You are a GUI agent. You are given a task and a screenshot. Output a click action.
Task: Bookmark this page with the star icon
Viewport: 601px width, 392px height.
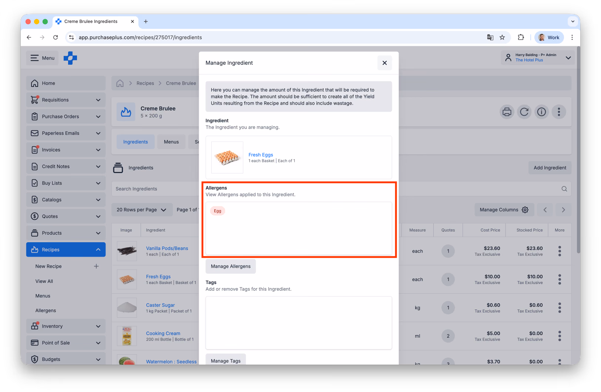502,37
